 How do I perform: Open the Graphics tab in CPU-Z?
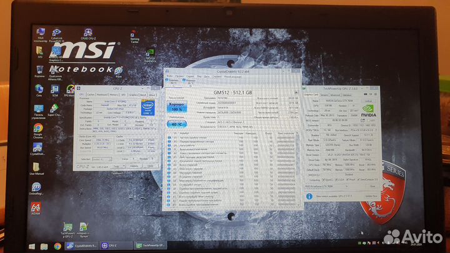[134, 95]
